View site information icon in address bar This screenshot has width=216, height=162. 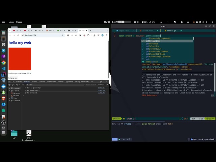coord(23,35)
